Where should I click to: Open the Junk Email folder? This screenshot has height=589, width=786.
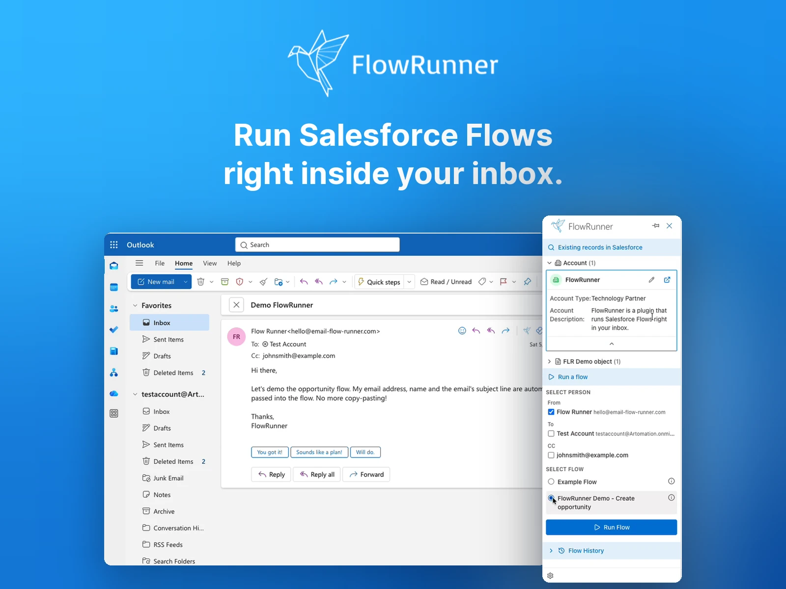(169, 478)
